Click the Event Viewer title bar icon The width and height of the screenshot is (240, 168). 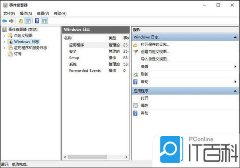[x=5, y=5]
